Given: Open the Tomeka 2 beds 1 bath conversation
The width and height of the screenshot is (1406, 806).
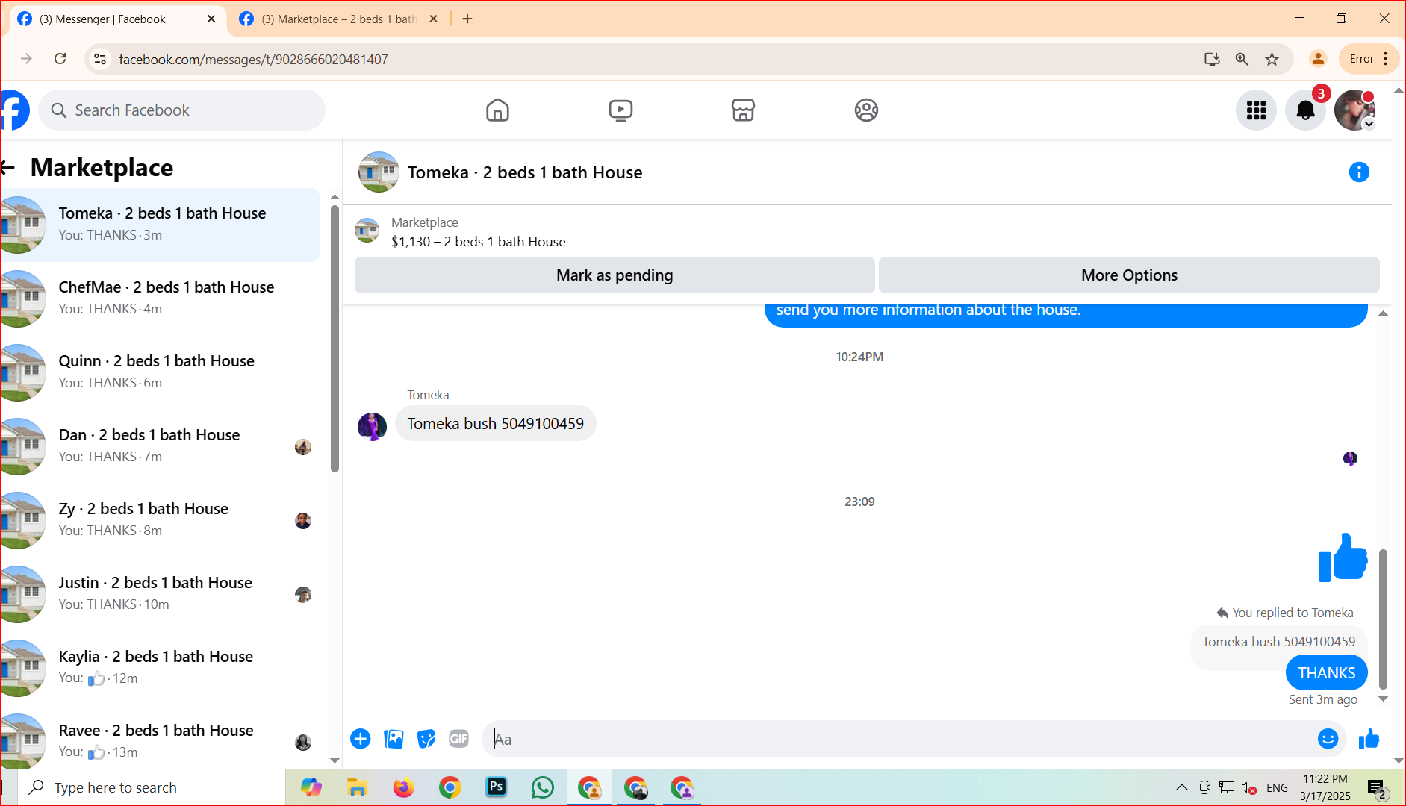Looking at the screenshot, I should (x=160, y=225).
